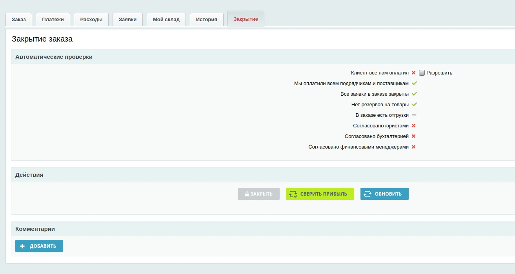Click "Мы оплатили всем подрядчикам и поставщикам" text

[x=351, y=83]
